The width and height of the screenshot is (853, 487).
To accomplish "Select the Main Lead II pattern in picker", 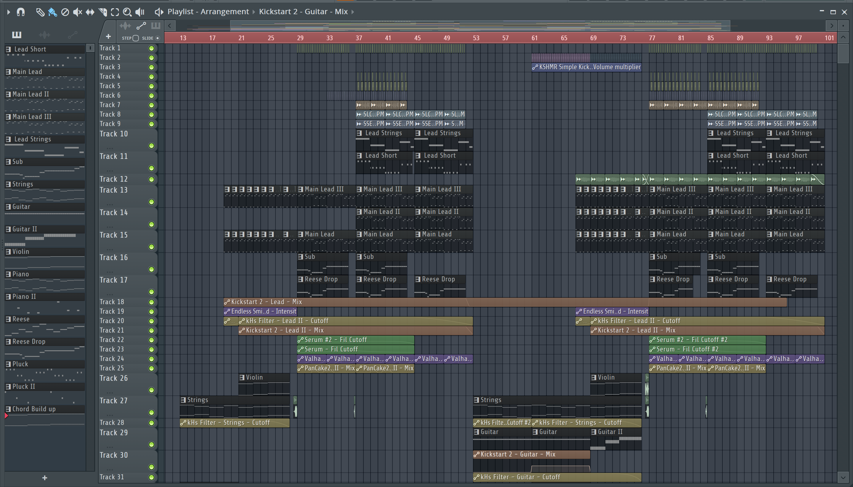I will click(45, 94).
